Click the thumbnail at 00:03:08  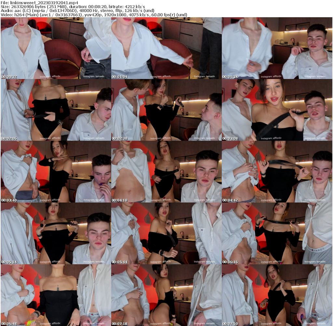pyautogui.click(x=277, y=110)
